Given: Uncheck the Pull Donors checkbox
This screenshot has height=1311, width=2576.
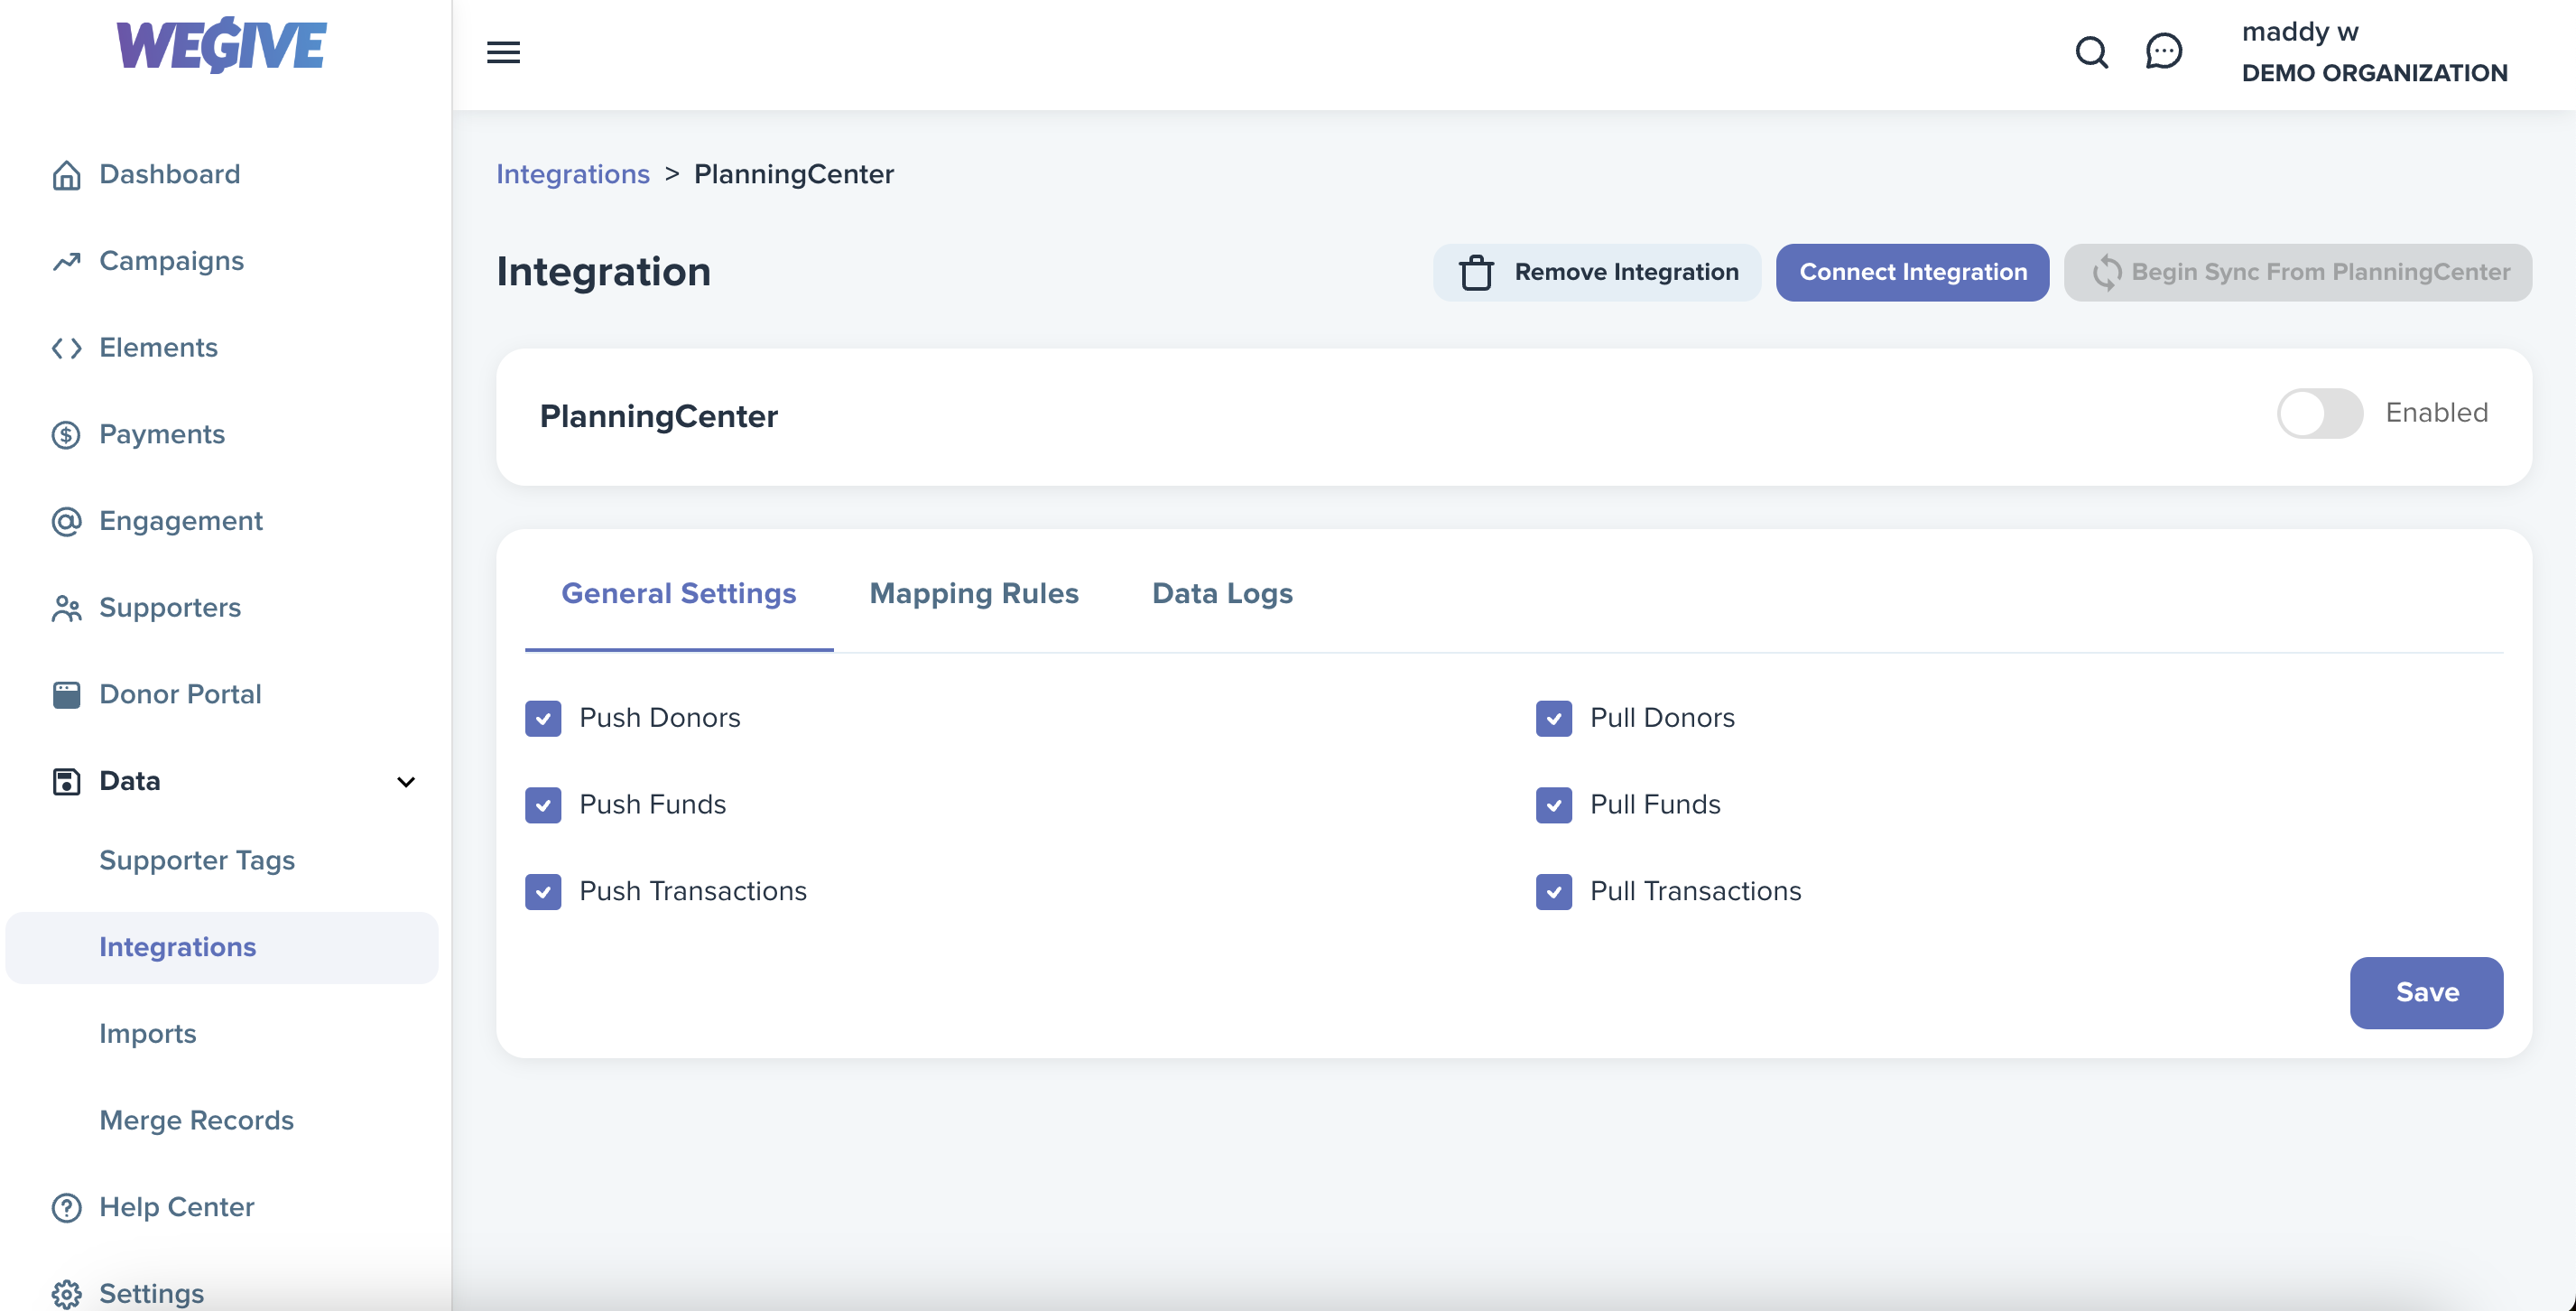Looking at the screenshot, I should pos(1554,718).
